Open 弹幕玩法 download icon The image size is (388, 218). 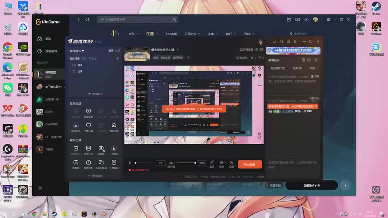[x=76, y=127]
